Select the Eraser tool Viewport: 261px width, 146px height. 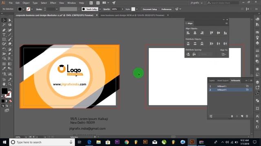point(10,44)
